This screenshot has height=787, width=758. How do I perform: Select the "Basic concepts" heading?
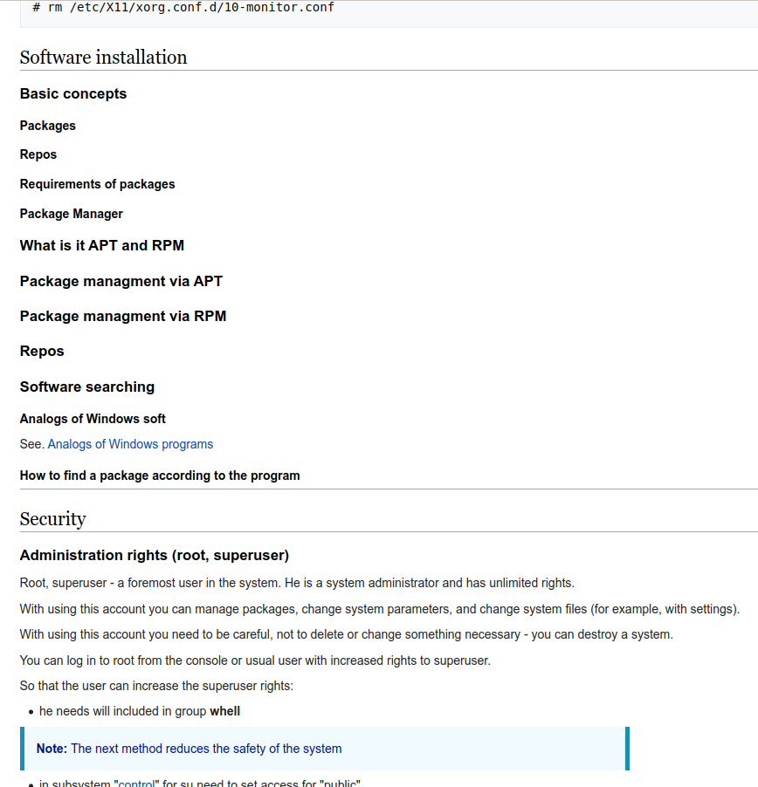click(73, 94)
